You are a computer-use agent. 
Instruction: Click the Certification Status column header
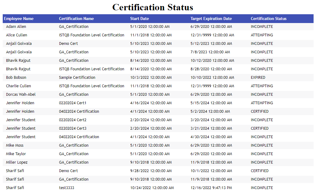coord(268,19)
